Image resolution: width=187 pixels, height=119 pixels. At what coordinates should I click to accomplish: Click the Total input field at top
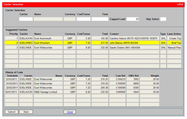click(x=100, y=19)
